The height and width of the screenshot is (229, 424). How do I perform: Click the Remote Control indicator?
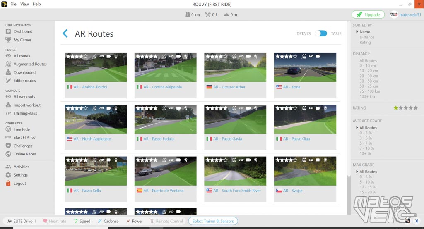coord(166,221)
